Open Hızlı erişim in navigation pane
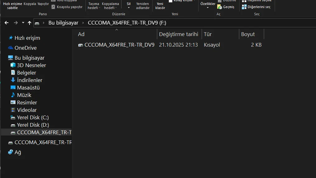 [x=27, y=38]
